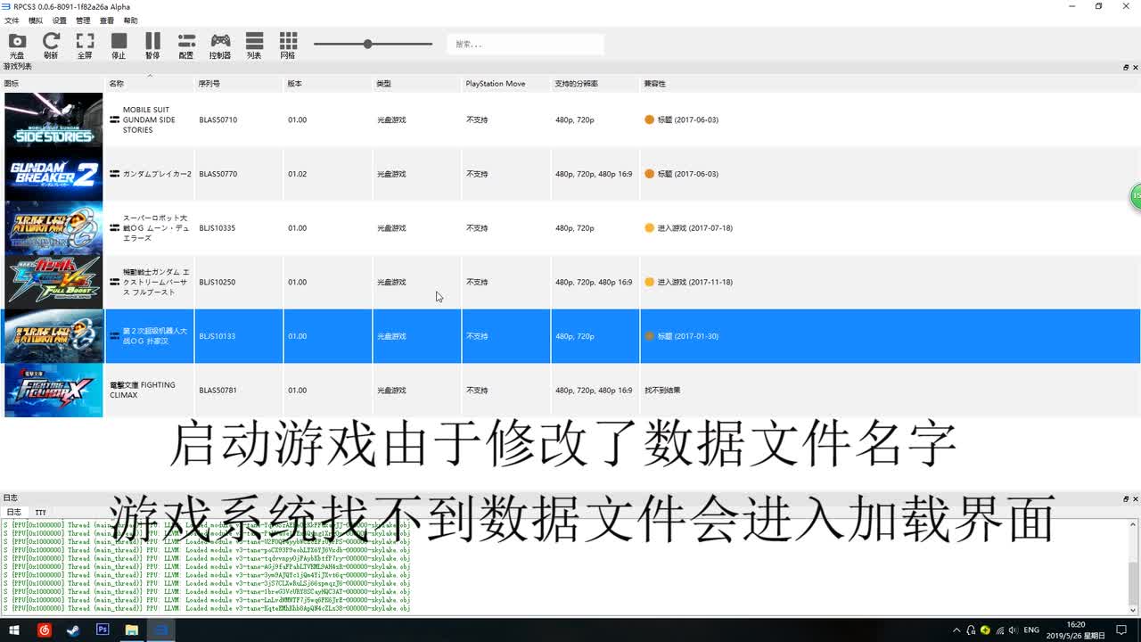Open the volume icon in system tray
This screenshot has height=642, width=1141.
click(1014, 630)
